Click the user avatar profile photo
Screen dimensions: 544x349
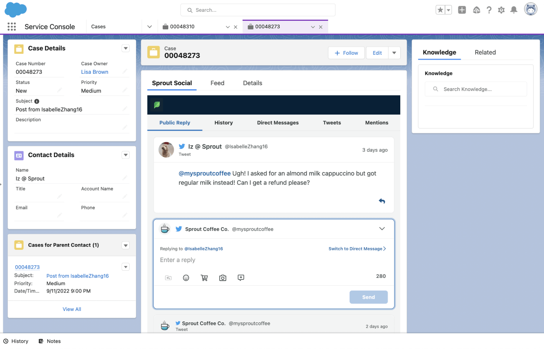530,9
